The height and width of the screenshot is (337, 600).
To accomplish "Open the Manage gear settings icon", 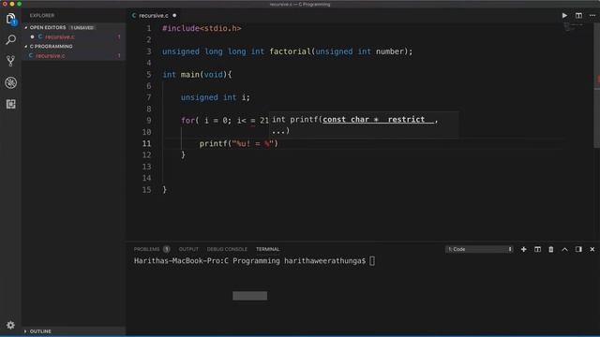I will (x=10, y=325).
